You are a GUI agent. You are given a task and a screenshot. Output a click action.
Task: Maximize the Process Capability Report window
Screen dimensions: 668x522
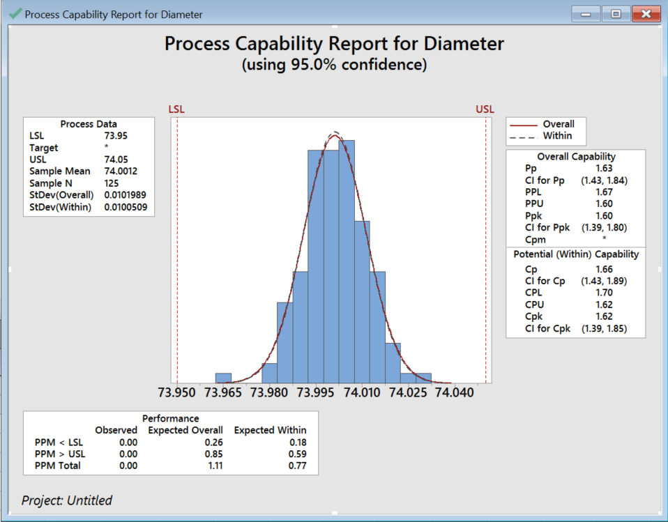616,14
